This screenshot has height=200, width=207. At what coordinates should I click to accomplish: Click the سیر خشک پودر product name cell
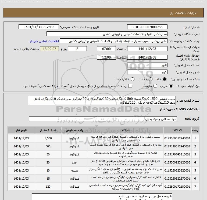coord(126,170)
